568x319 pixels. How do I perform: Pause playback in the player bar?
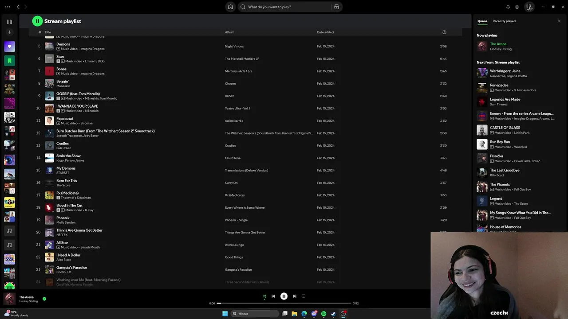284,296
